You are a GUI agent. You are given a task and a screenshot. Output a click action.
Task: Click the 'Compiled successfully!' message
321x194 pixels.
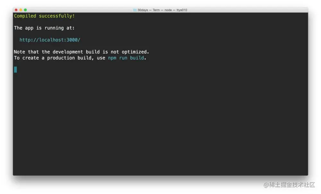(44, 16)
